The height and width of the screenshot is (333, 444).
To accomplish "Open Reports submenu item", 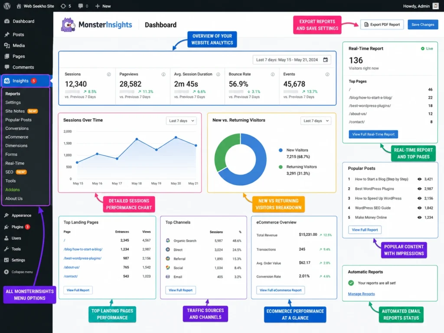I will pos(13,94).
